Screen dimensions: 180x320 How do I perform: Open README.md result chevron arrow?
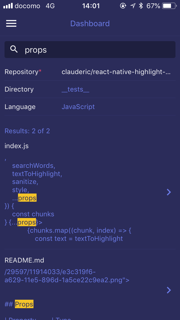tap(169, 290)
